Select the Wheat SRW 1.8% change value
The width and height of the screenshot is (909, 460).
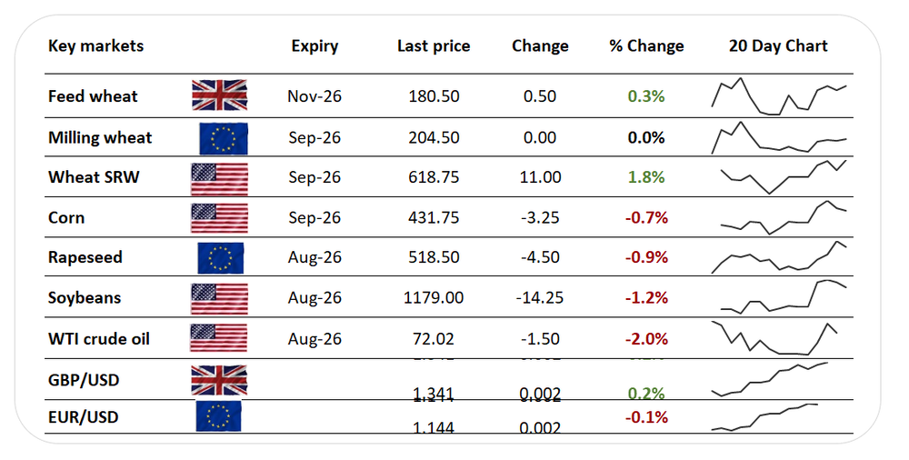click(646, 177)
